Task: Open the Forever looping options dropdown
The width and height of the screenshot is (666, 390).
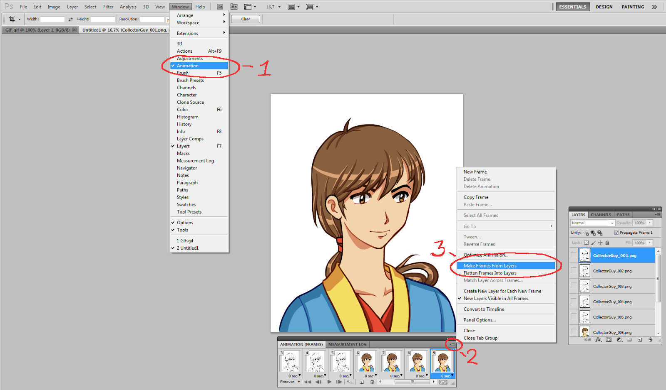Action: (290, 382)
